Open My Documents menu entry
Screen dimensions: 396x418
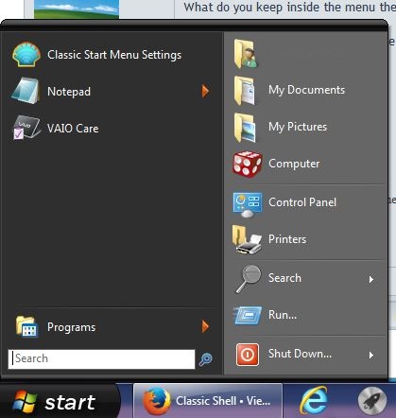pos(307,91)
